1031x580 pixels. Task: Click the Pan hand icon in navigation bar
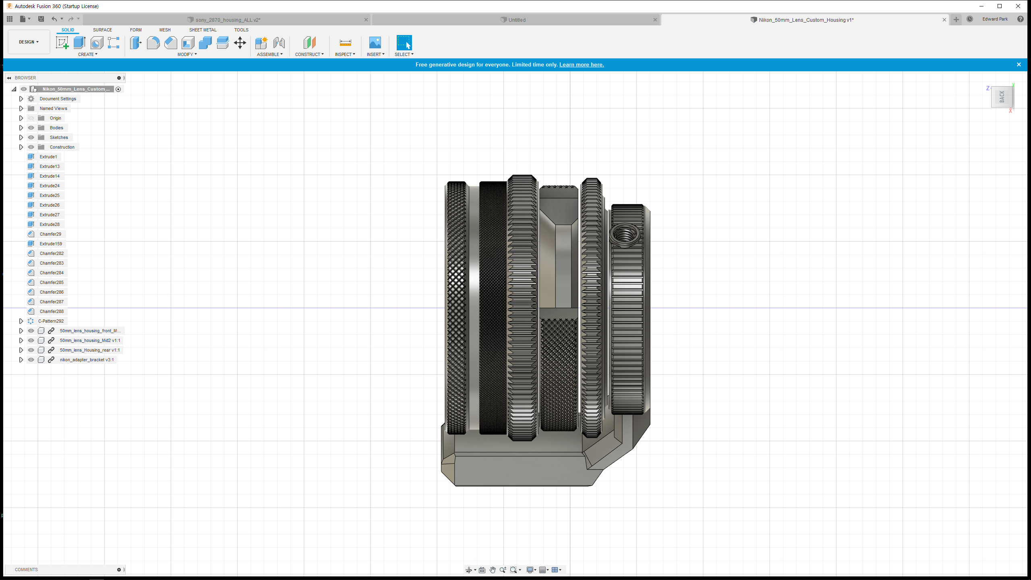click(493, 570)
